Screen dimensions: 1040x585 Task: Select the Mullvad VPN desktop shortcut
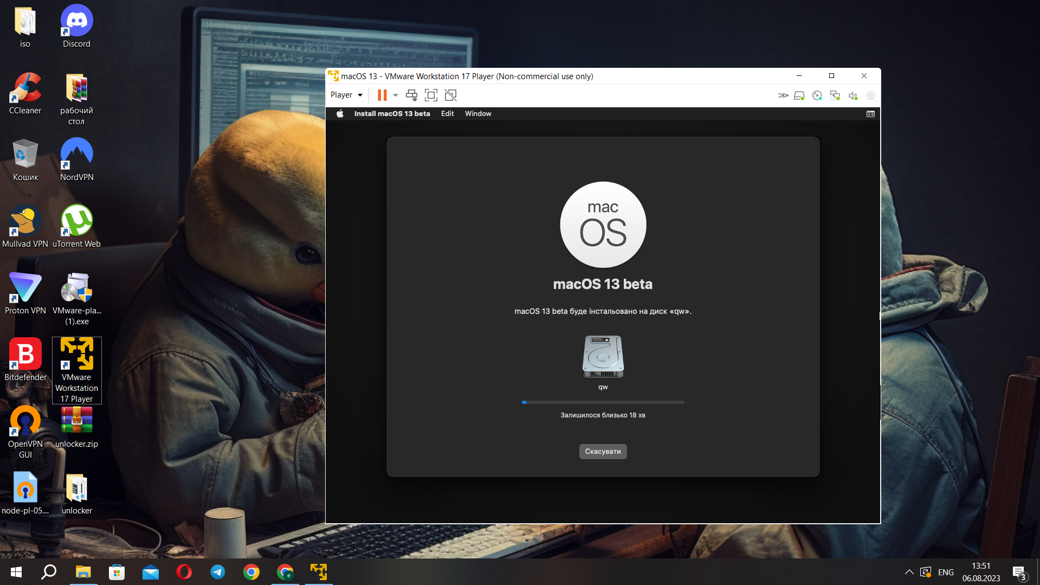(25, 227)
